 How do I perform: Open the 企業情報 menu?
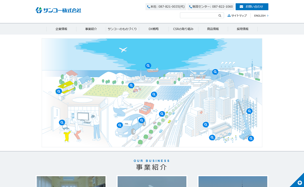click(61, 29)
